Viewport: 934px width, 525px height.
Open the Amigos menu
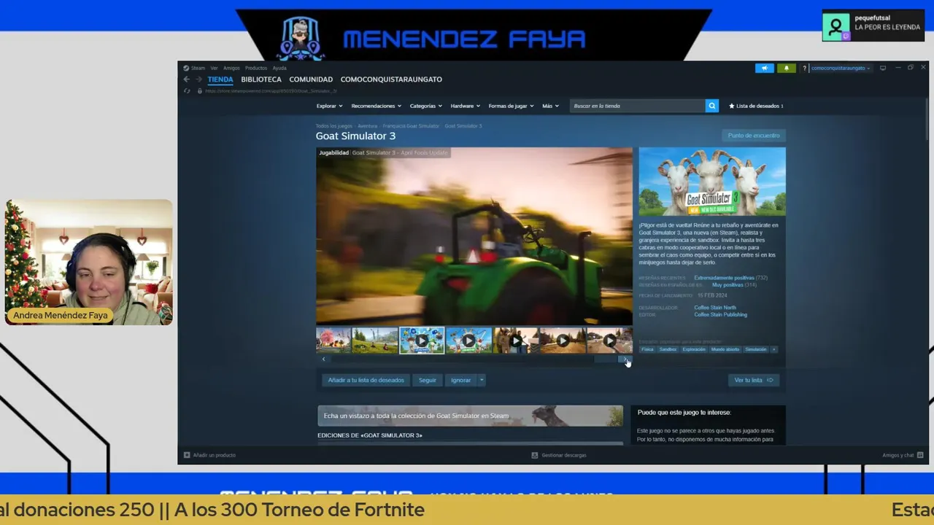(231, 68)
